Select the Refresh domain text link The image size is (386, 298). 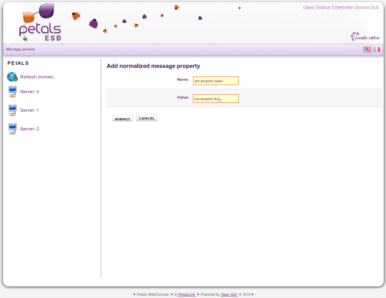click(37, 77)
